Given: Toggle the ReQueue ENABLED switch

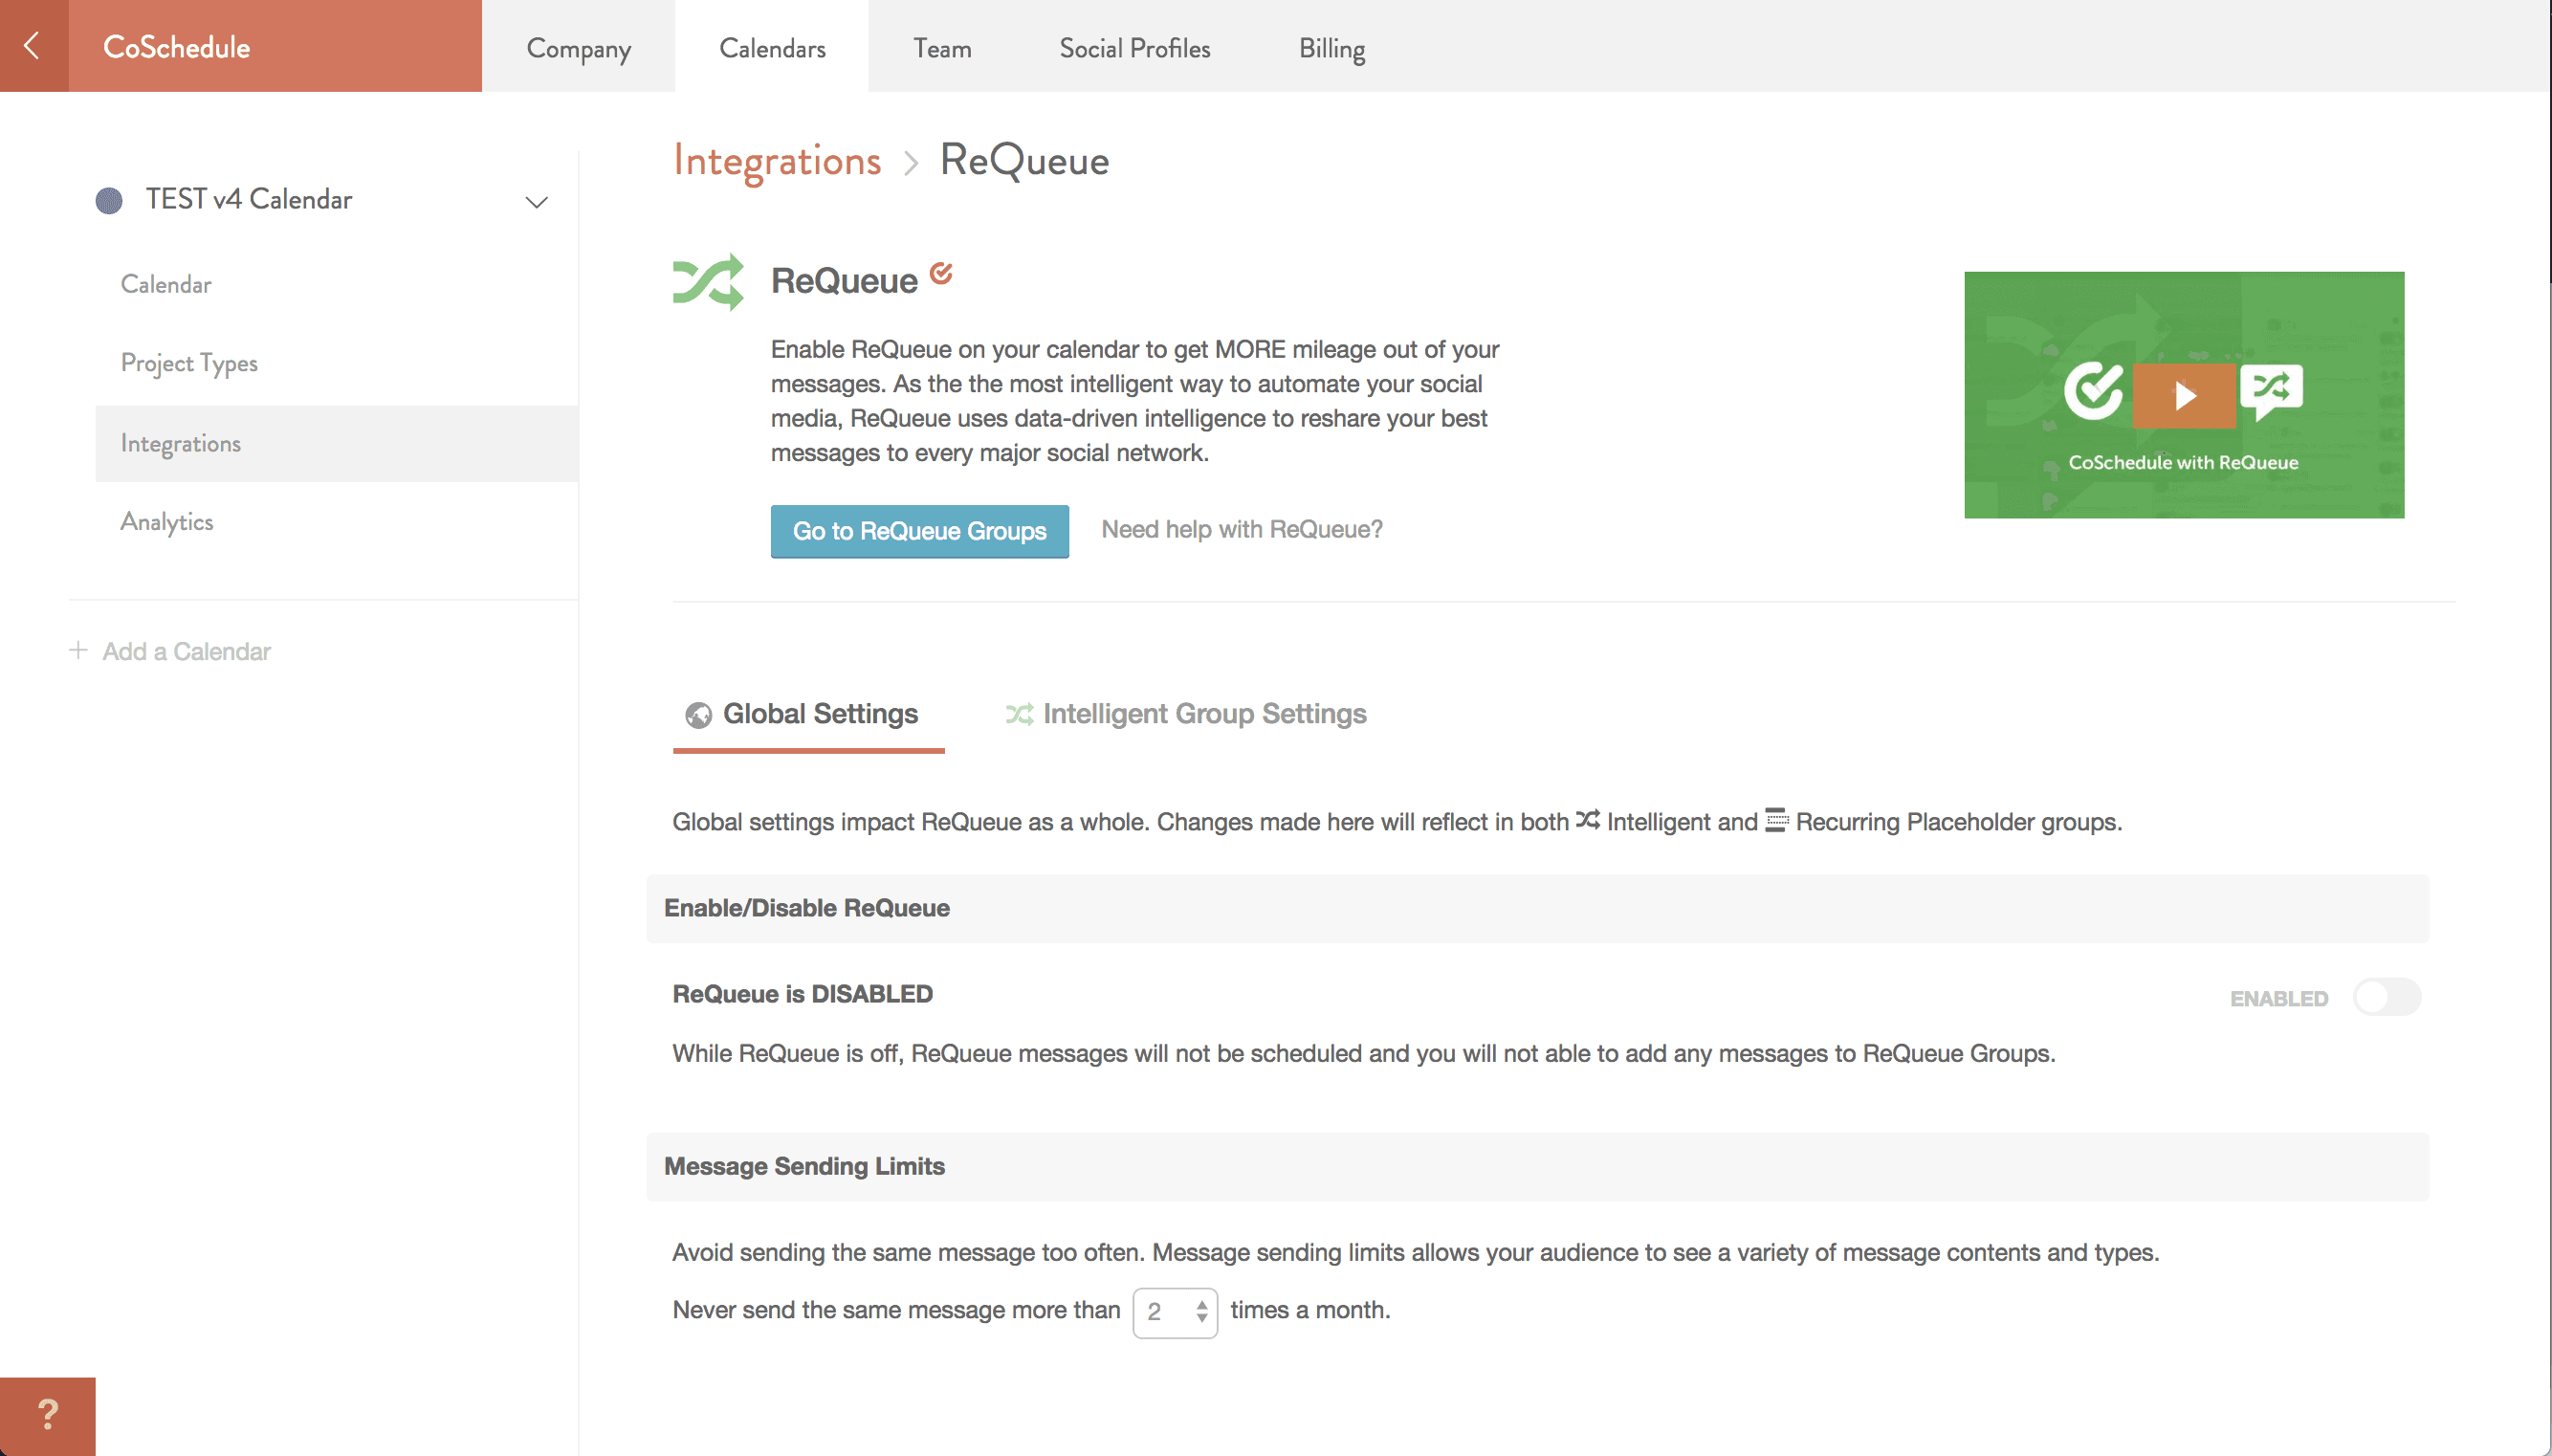Looking at the screenshot, I should pos(2387,997).
